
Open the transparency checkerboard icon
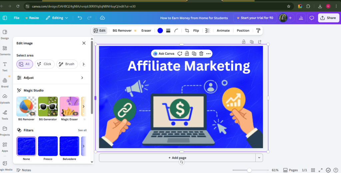[208, 31]
